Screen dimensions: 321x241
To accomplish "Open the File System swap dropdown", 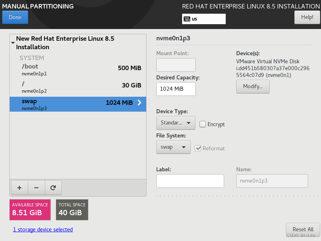I will tap(173, 147).
